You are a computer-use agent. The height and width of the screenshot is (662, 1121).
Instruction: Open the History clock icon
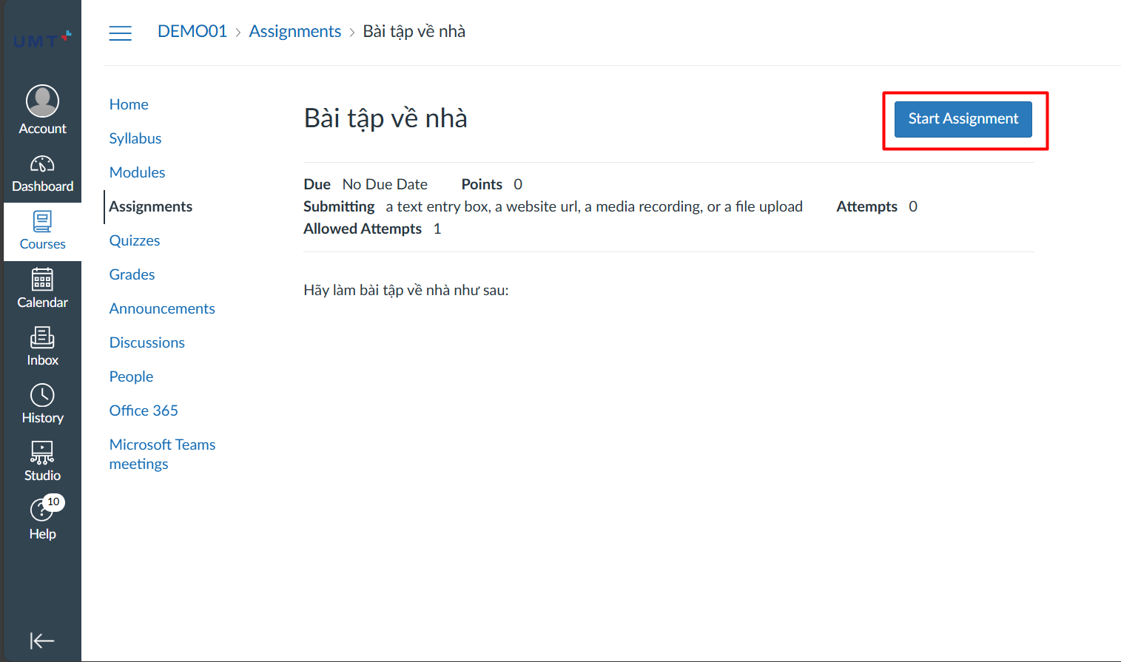[x=42, y=396]
